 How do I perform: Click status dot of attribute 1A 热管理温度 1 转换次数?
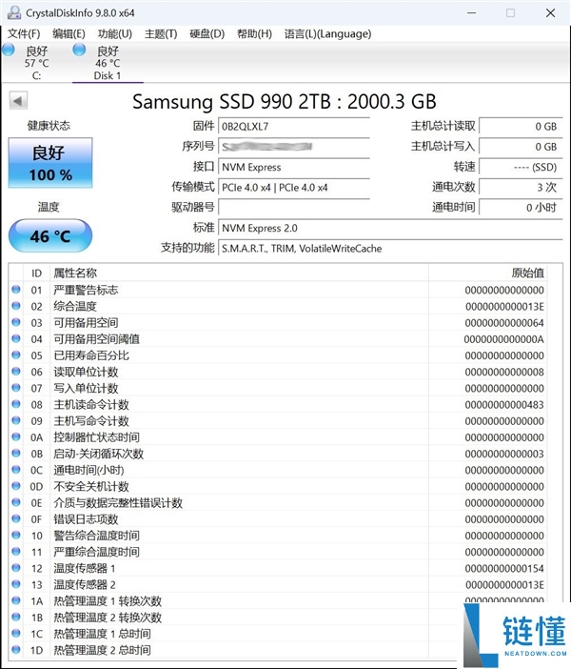pyautogui.click(x=16, y=600)
